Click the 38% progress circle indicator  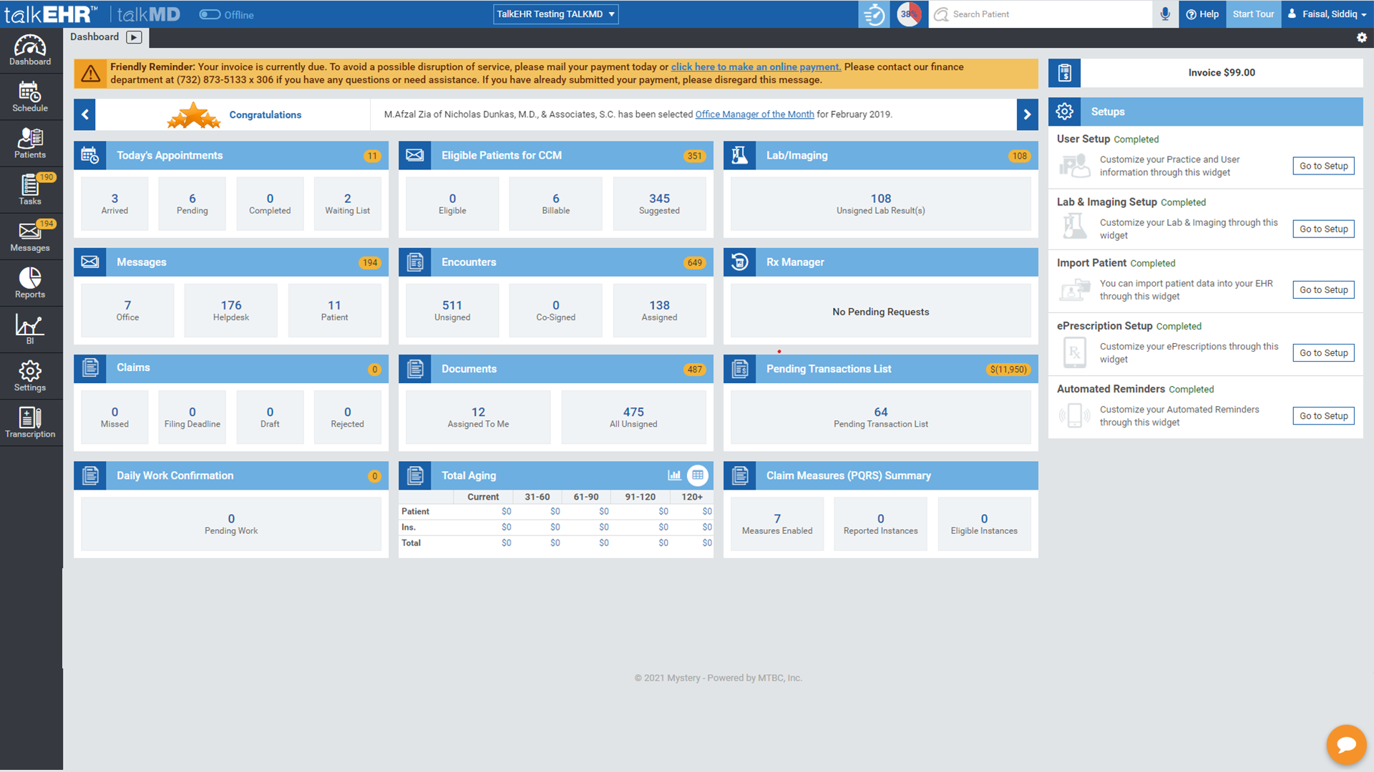(909, 14)
